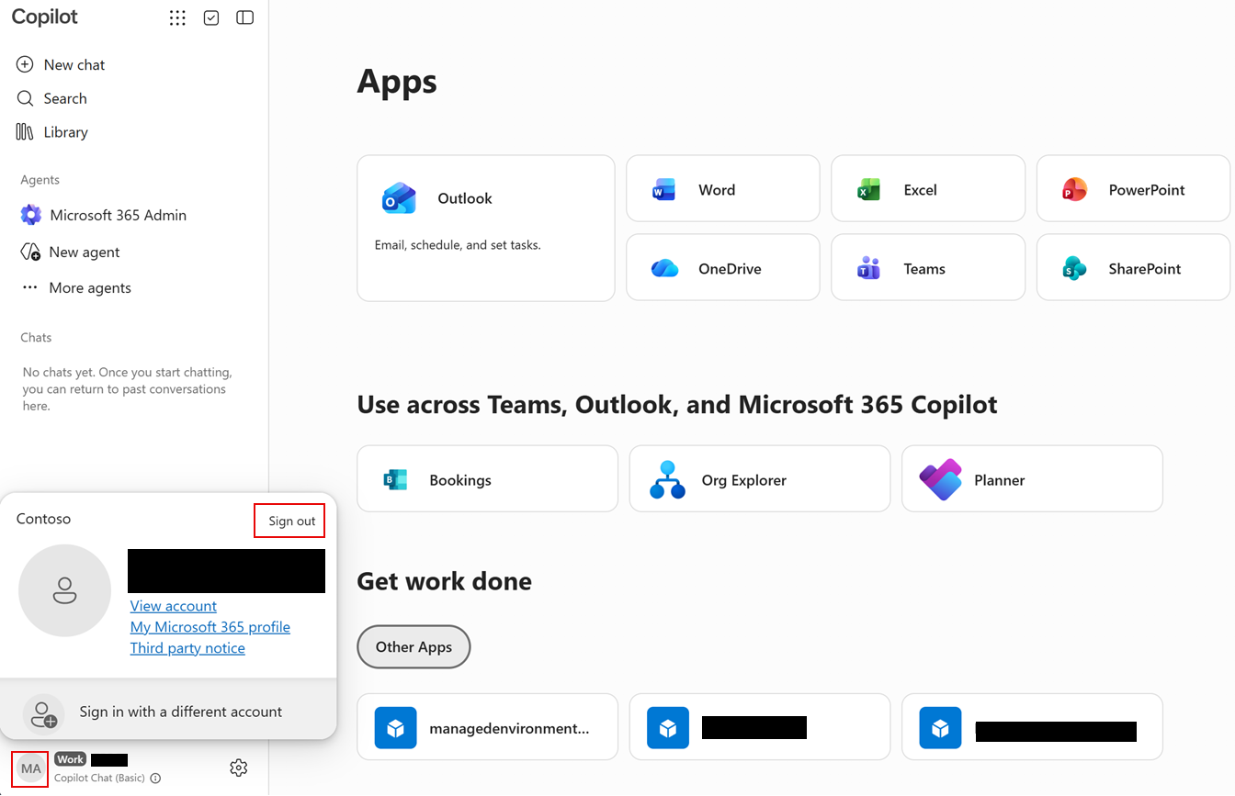Open the settings gear icon
The image size is (1235, 796).
[239, 768]
